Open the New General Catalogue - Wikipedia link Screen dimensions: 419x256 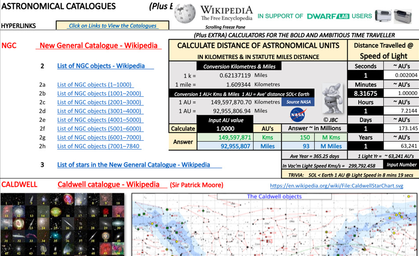pyautogui.click(x=99, y=45)
